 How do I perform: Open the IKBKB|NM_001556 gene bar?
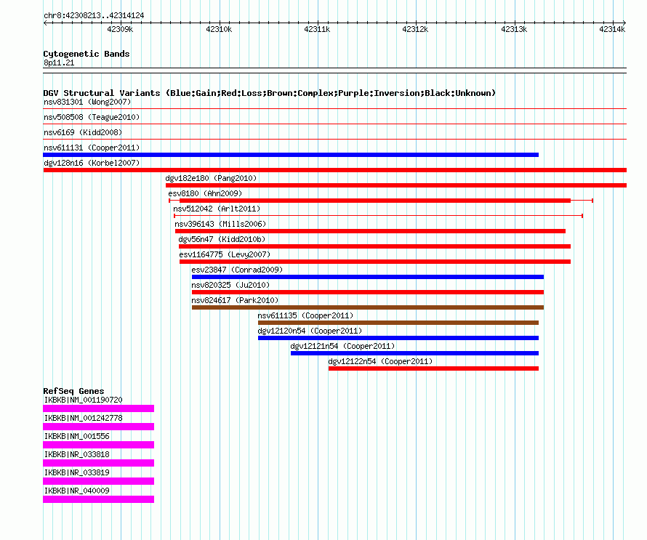point(99,445)
